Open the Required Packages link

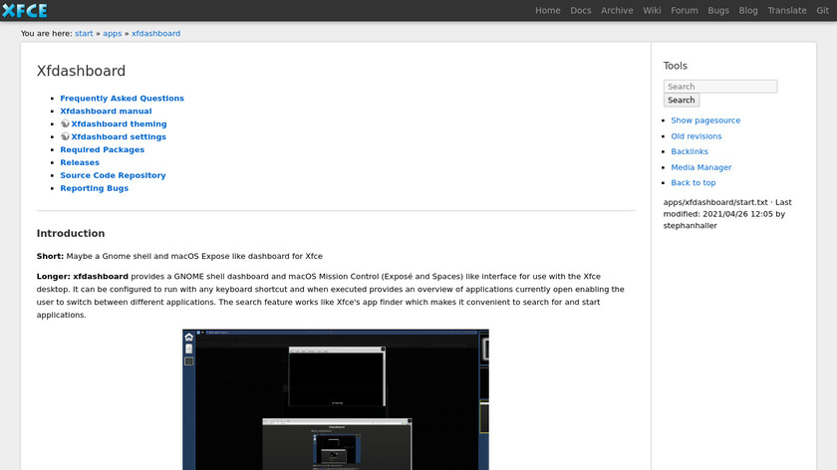102,149
